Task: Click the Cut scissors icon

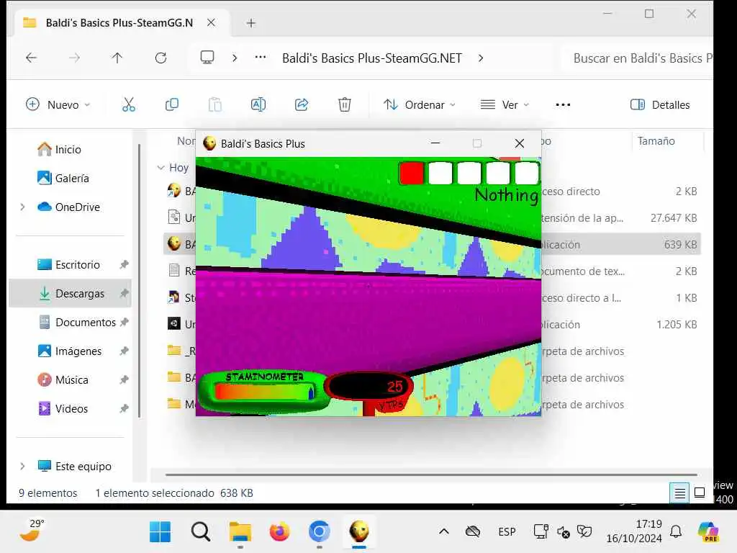Action: [x=128, y=104]
